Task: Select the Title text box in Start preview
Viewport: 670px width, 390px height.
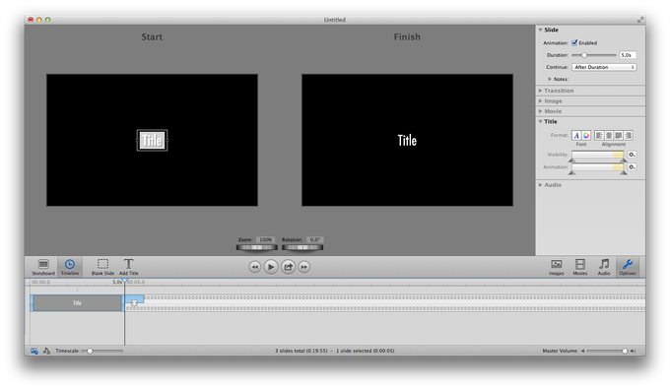Action: click(x=152, y=140)
